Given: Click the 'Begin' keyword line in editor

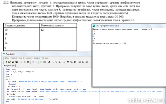Looking at the screenshot, I should tap(9, 74).
